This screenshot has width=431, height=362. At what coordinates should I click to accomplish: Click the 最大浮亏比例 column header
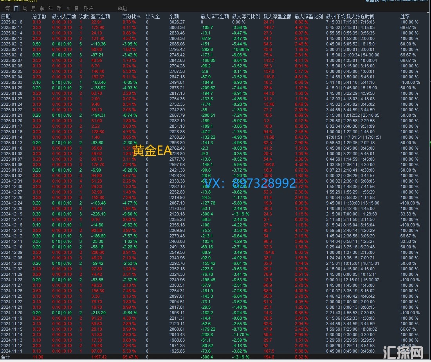pos(246,16)
